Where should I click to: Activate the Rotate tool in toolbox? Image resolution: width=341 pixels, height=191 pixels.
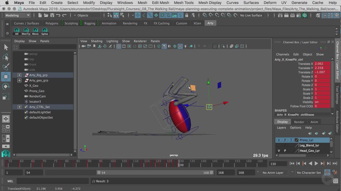[6, 87]
